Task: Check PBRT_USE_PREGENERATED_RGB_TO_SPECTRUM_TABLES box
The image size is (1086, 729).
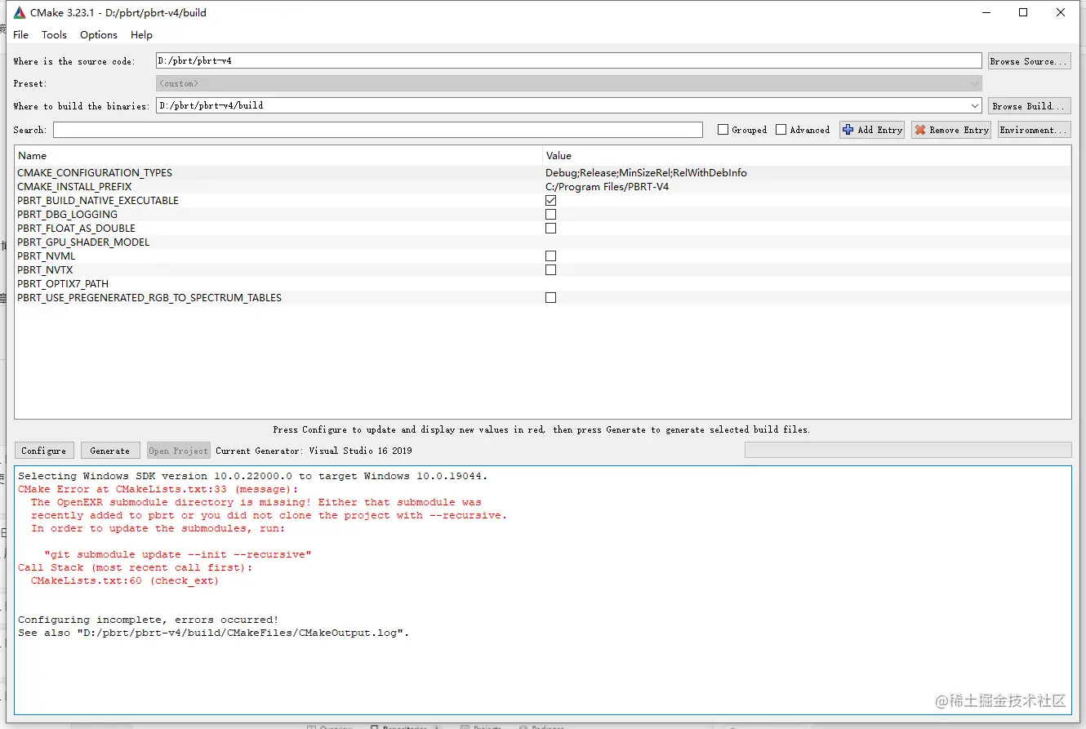Action: tap(551, 298)
